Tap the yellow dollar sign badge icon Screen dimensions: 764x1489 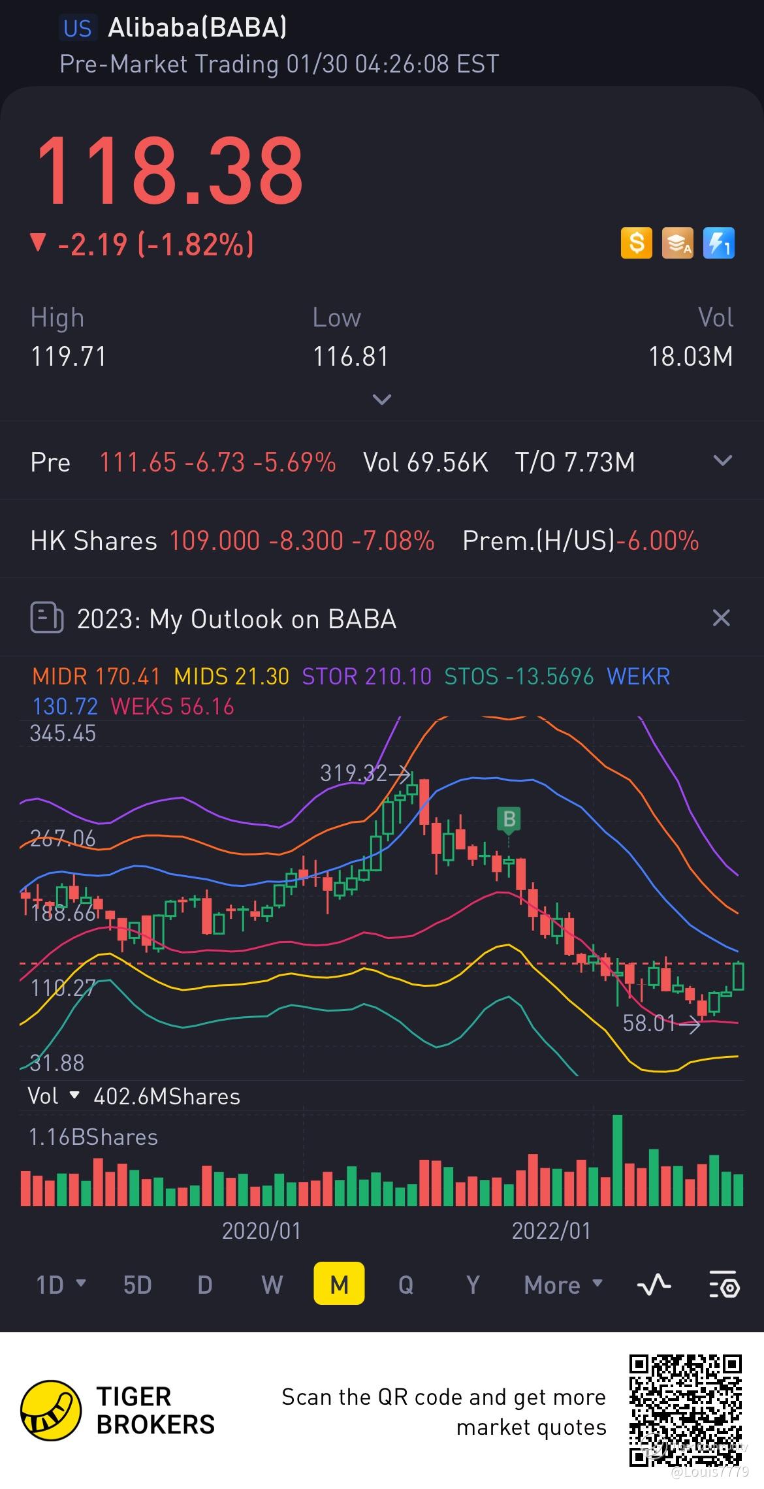636,243
